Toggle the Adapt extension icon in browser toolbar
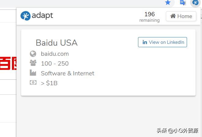Screen dimensions: 202x137 195,3
